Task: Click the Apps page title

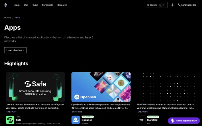Action: point(12,27)
